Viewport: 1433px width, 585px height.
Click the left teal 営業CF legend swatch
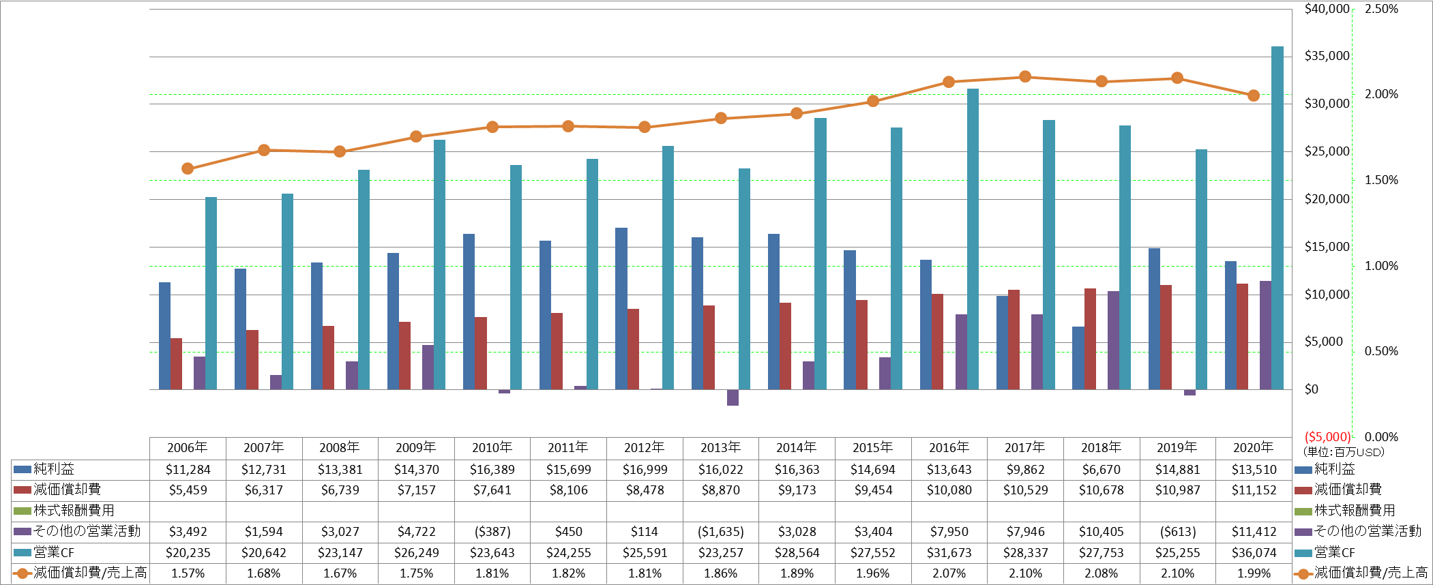coord(22,552)
